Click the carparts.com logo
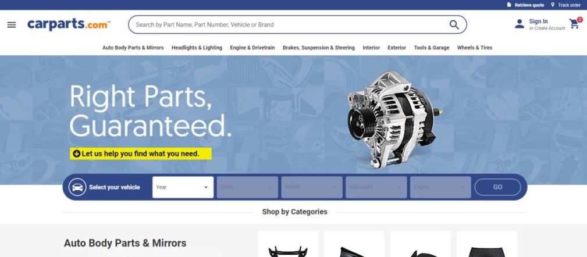587x257 pixels. point(69,24)
